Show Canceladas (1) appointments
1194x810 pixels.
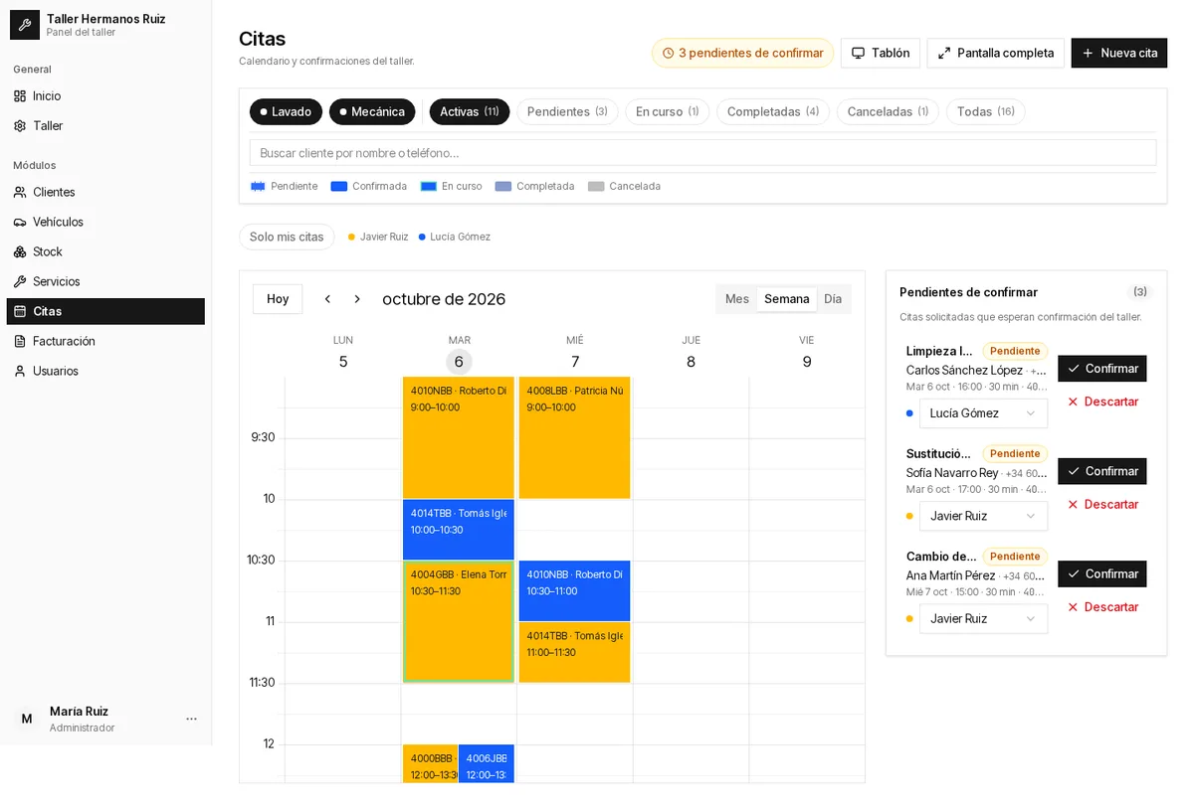(888, 111)
